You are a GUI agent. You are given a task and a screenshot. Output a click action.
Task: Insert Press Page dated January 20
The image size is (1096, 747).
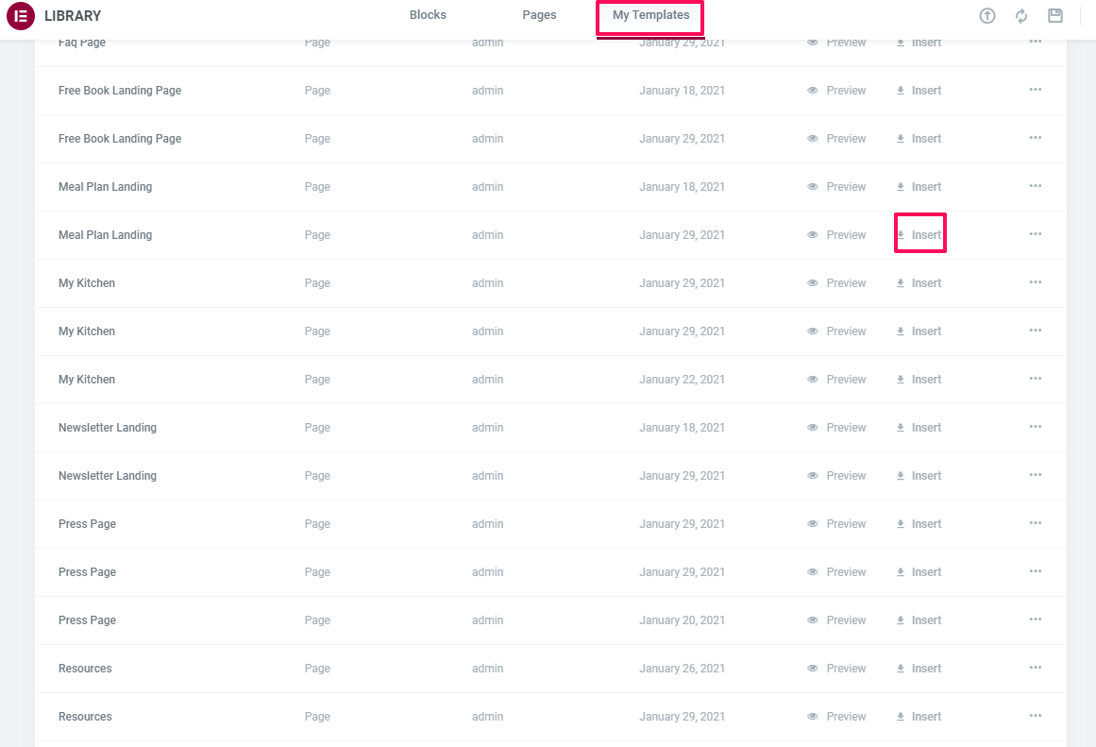[919, 620]
